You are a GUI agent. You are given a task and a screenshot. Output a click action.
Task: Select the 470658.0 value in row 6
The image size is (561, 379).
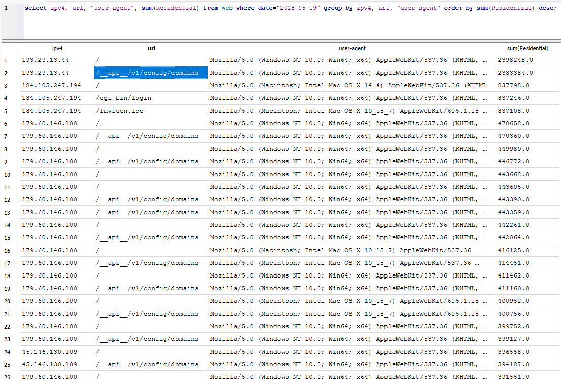pos(513,123)
